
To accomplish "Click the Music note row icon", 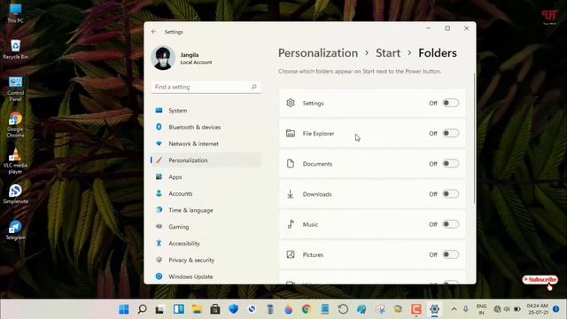I will click(291, 224).
